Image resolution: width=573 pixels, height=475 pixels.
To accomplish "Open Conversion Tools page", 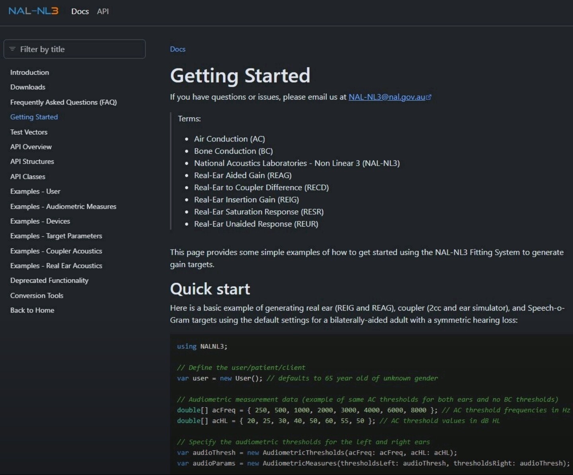I will 37,296.
